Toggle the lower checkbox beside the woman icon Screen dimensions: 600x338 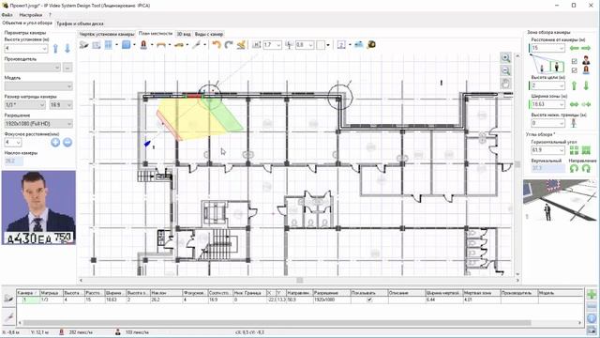tap(575, 70)
